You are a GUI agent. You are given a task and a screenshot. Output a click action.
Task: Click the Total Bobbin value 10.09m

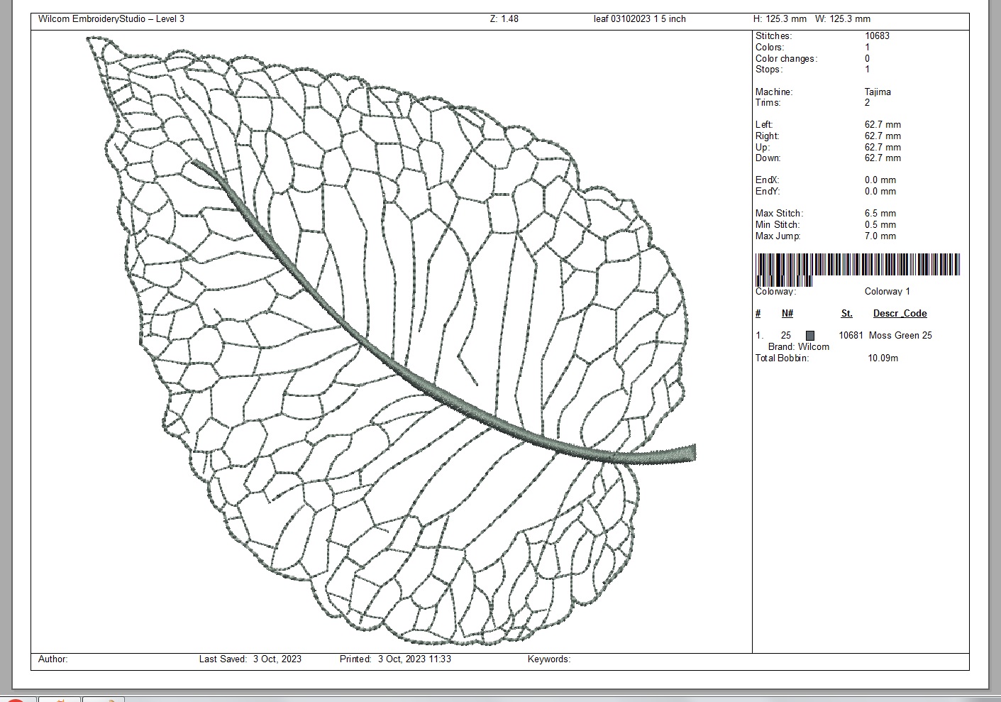[x=883, y=358]
